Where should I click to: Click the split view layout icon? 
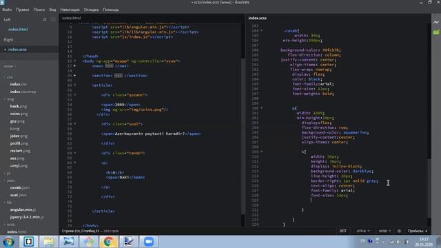[x=53, y=19]
